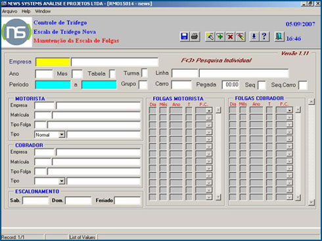322x241 pixels.
Task: Click the Escalonamento Dom. field
Action: pos(78,200)
